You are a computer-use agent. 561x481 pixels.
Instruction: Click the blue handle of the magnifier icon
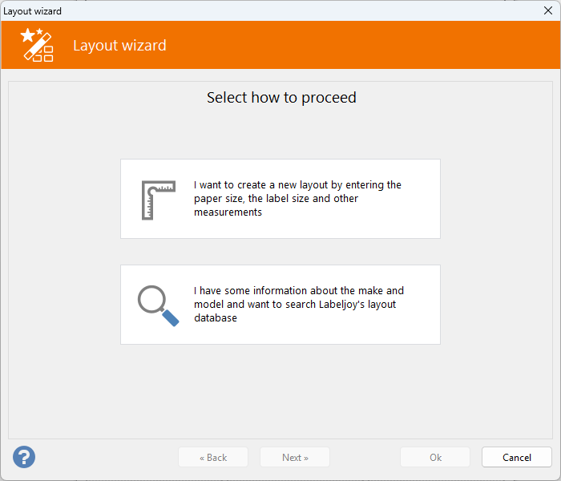[170, 317]
